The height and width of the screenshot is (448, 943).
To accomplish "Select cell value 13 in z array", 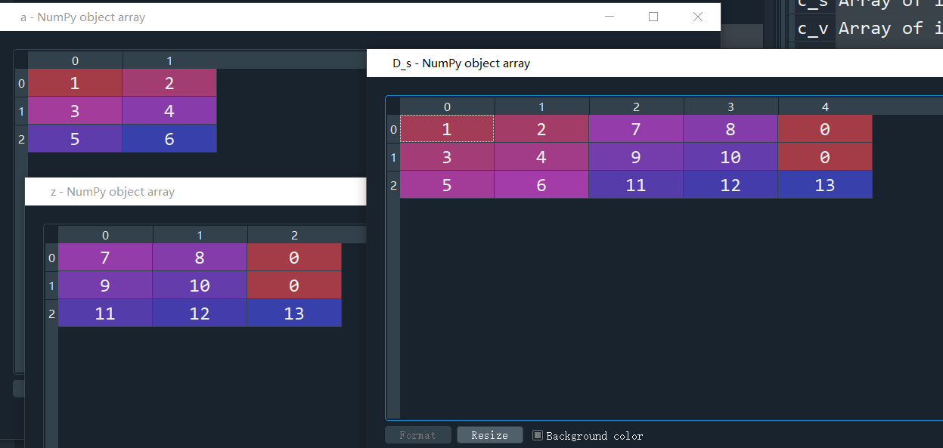I will pyautogui.click(x=294, y=314).
